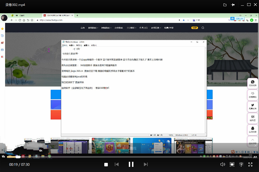Click the blue card icon in browser sidebar
This screenshot has width=259, height=172.
point(2,50)
